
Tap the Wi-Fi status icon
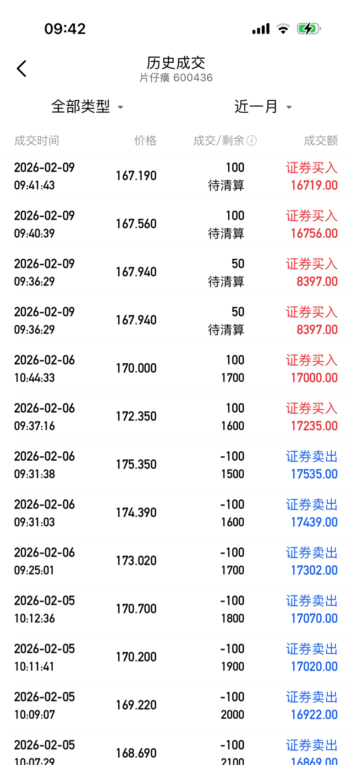coord(284,29)
